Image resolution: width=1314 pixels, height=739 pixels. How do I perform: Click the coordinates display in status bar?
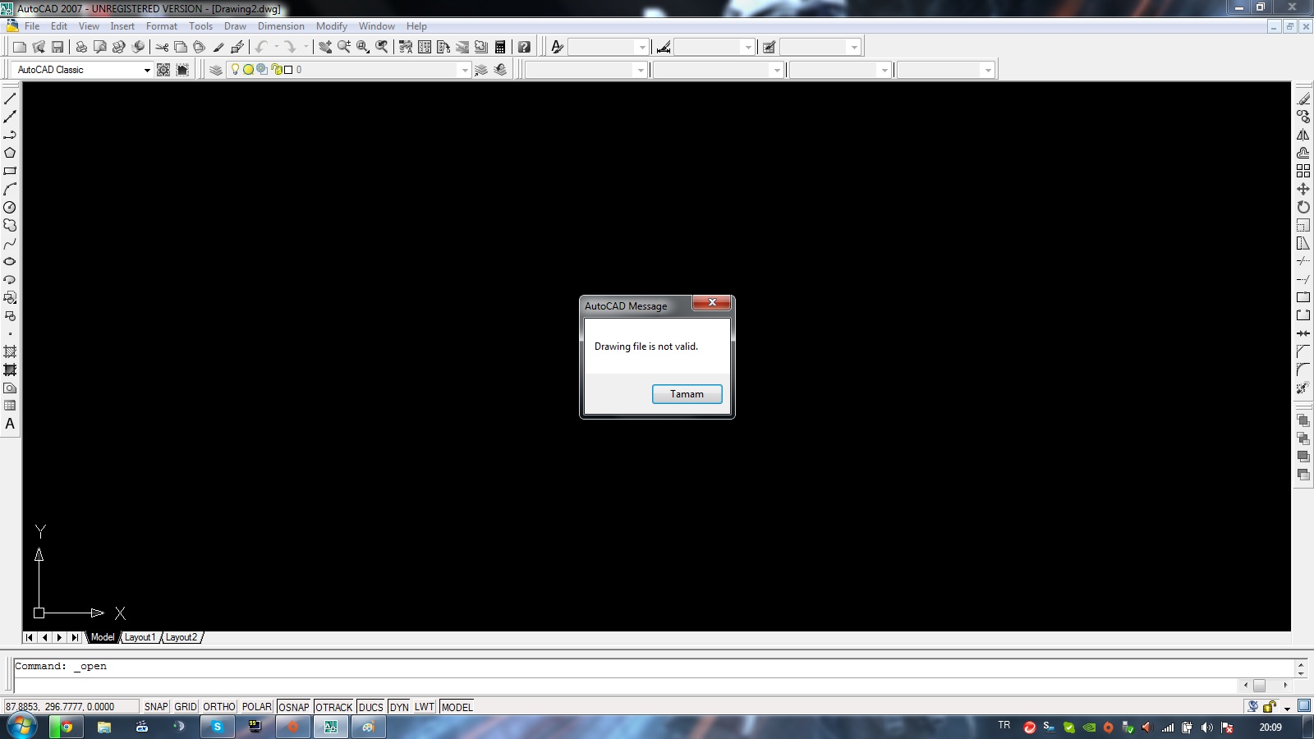coord(71,707)
